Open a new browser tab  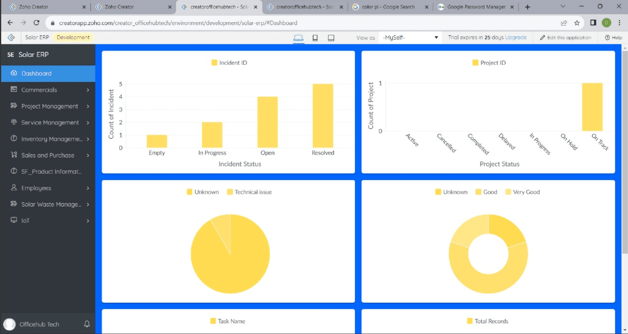coord(527,7)
